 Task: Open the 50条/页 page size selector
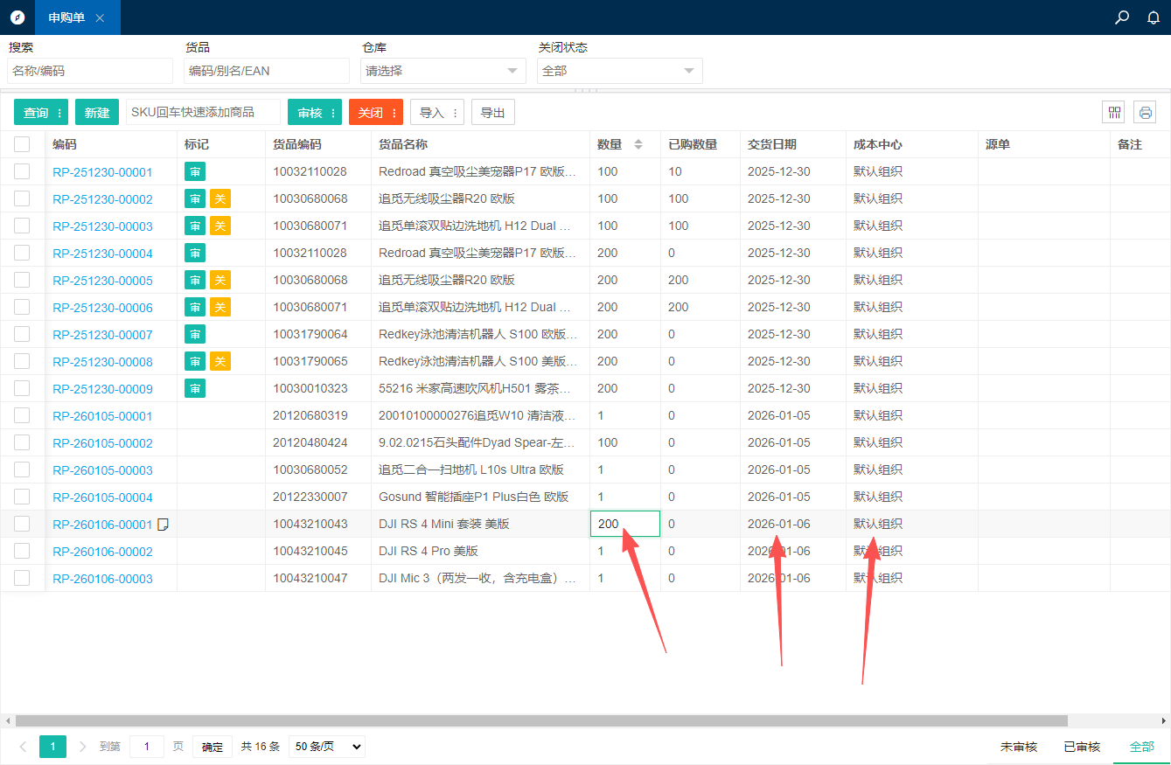point(326,747)
